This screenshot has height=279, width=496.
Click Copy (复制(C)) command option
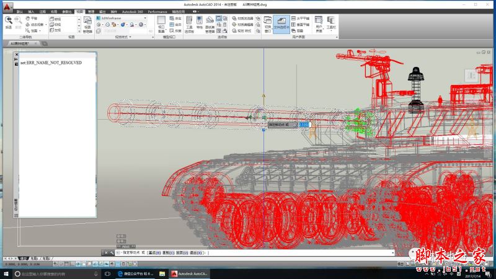pyautogui.click(x=168, y=253)
